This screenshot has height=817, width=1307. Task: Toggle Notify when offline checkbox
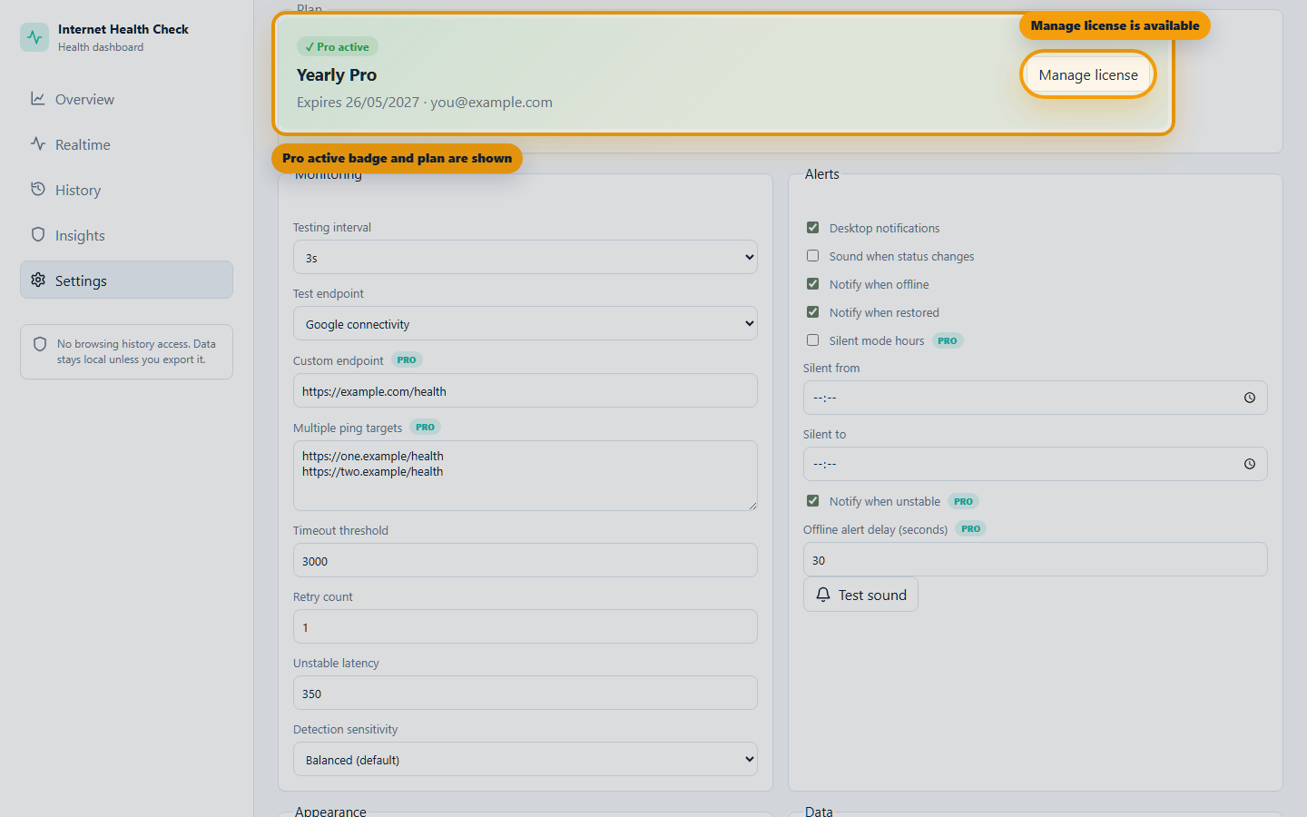tap(813, 284)
